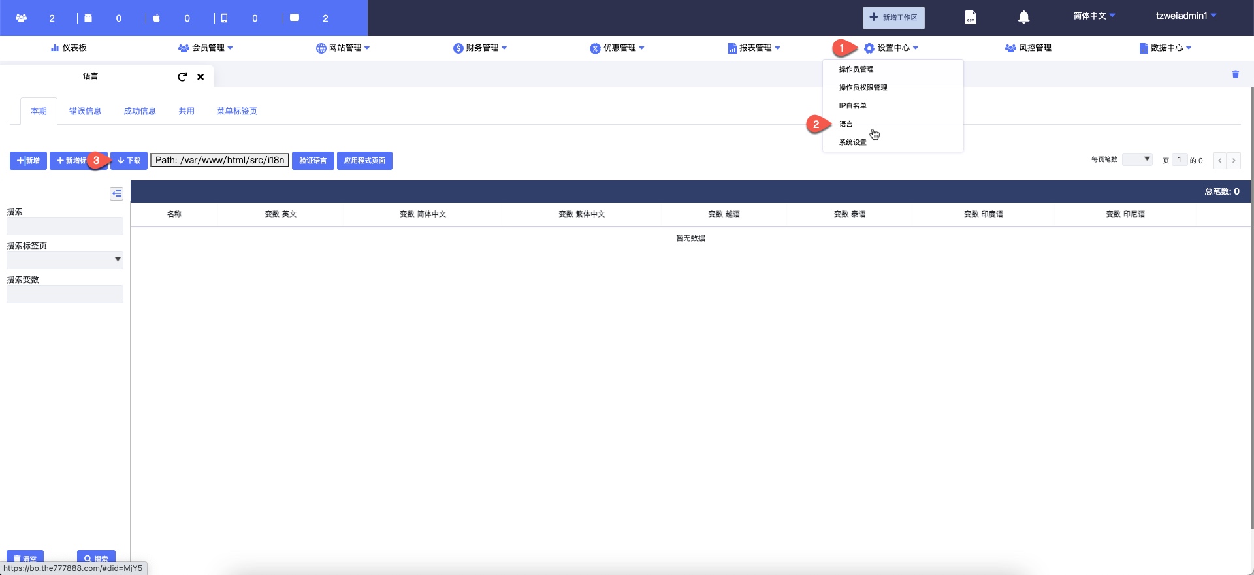The height and width of the screenshot is (575, 1254).
Task: Click the mobile phone icon in top bar
Action: pyautogui.click(x=224, y=18)
